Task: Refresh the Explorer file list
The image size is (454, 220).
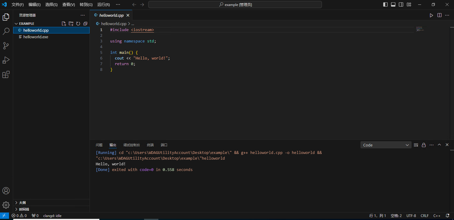Action: pos(78,24)
